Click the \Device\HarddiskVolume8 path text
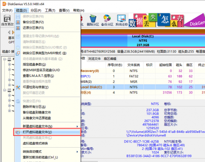The width and height of the screenshot is (205, 162). pyautogui.click(x=146, y=135)
